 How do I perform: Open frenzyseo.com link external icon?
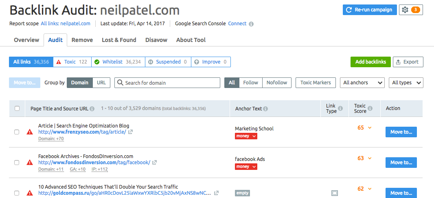coord(130,132)
